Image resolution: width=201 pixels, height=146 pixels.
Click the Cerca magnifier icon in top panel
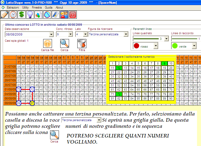coord(65,44)
